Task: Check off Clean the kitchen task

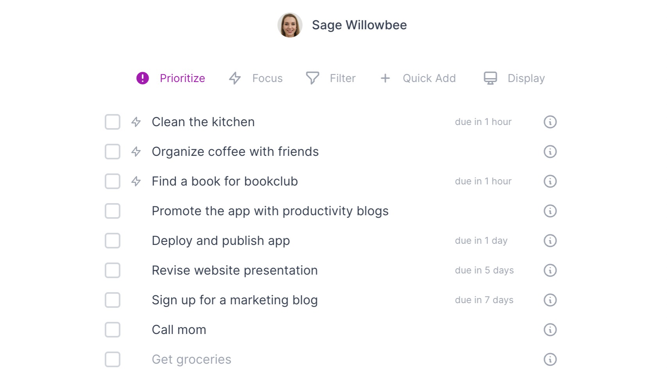Action: 113,122
